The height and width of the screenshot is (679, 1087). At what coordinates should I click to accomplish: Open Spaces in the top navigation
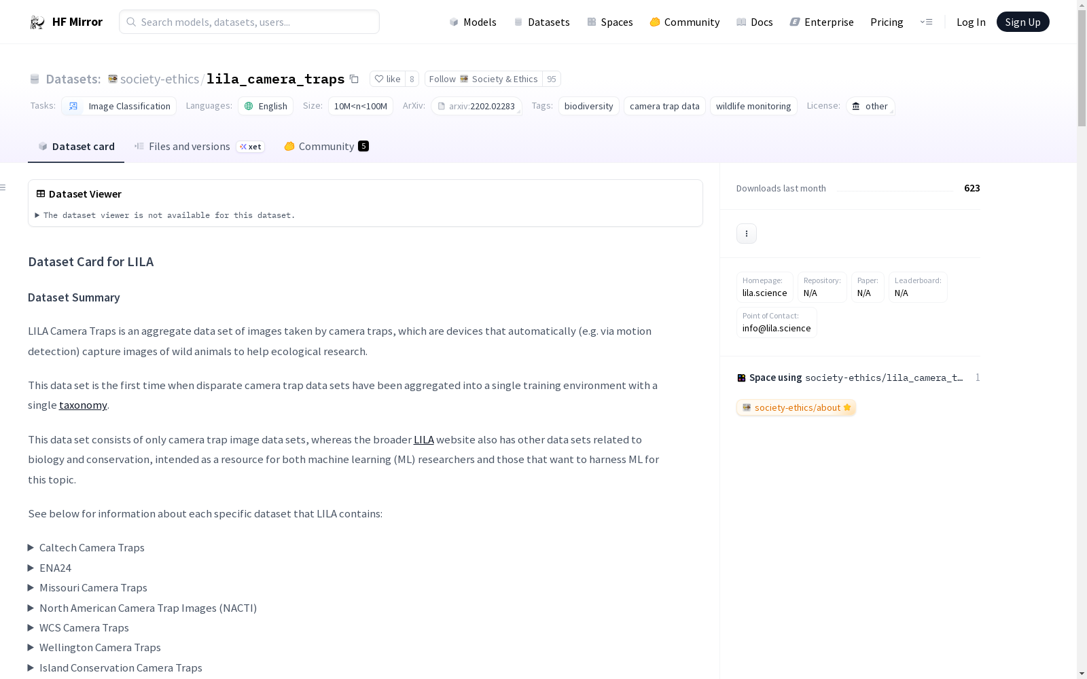coord(610,22)
